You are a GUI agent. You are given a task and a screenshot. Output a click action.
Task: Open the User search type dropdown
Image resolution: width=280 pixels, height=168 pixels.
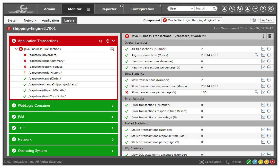181,8
